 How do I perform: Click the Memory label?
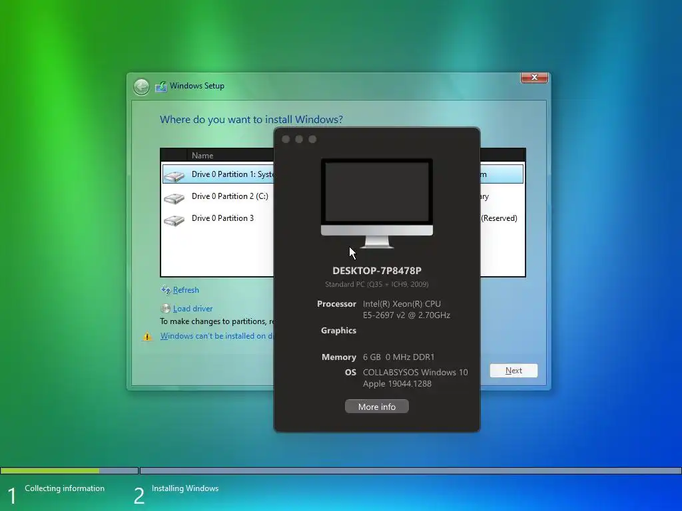339,357
